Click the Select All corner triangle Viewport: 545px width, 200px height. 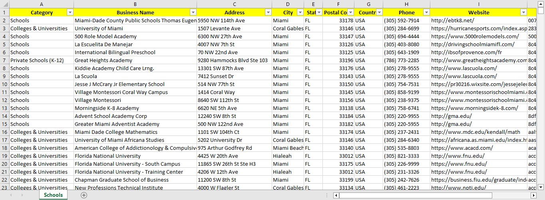pos(4,4)
